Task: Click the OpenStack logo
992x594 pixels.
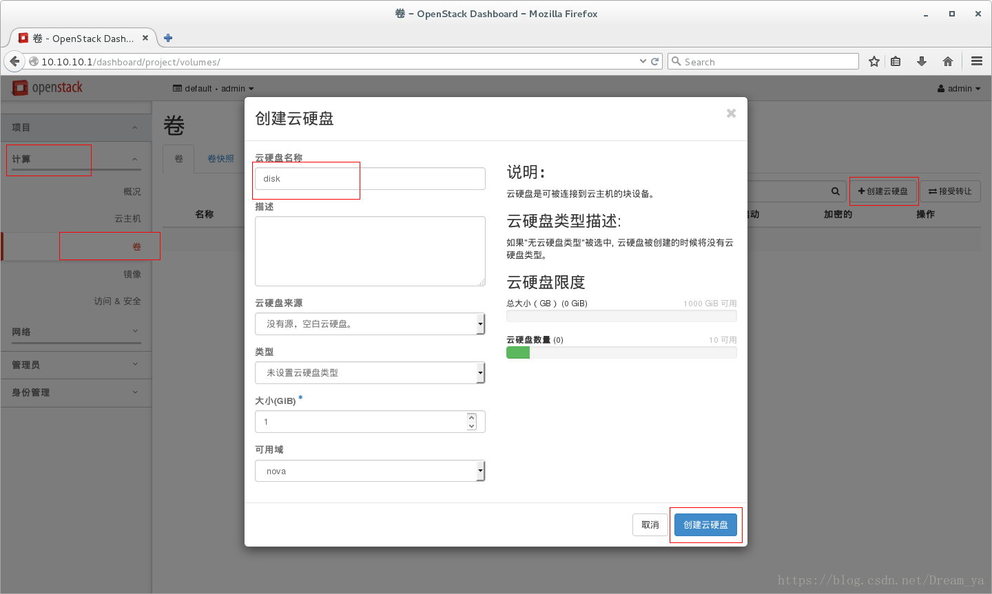Action: point(48,87)
